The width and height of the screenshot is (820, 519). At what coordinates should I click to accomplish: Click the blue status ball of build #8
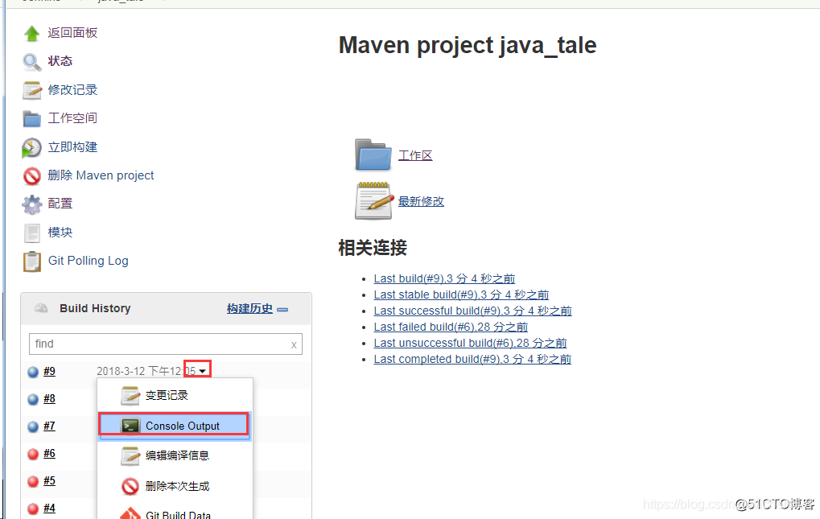coord(33,399)
